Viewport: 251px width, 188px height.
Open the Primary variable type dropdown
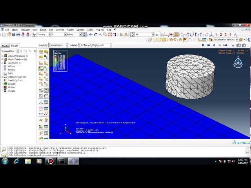[50, 34]
